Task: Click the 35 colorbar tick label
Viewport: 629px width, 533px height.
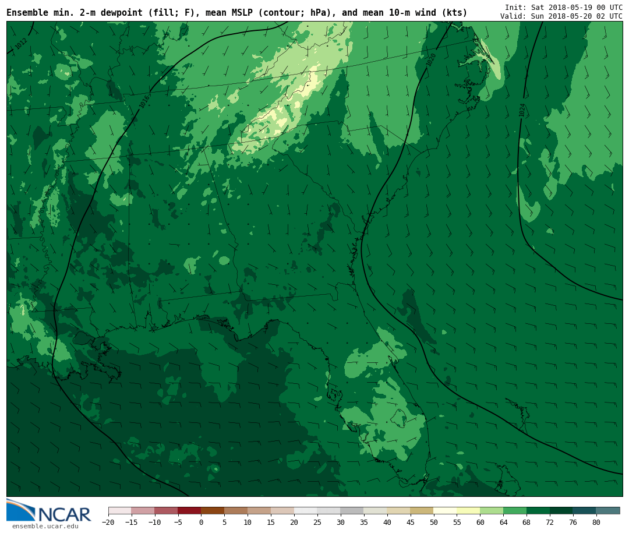Action: (x=364, y=522)
